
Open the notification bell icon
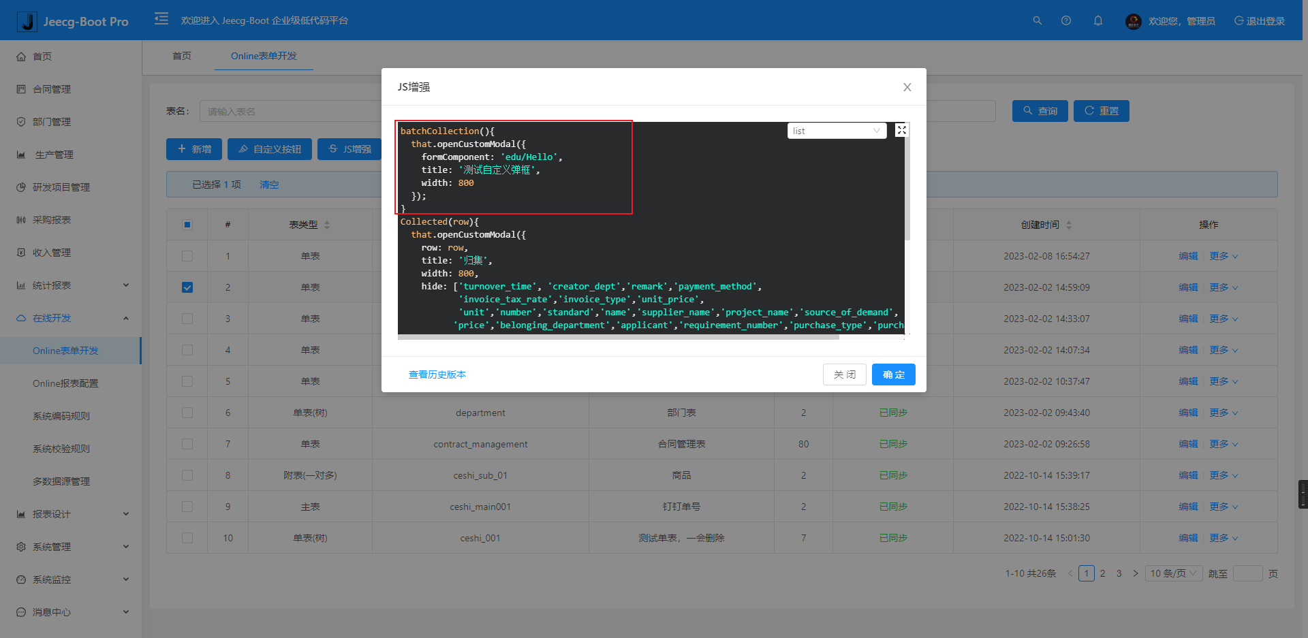[x=1098, y=20]
